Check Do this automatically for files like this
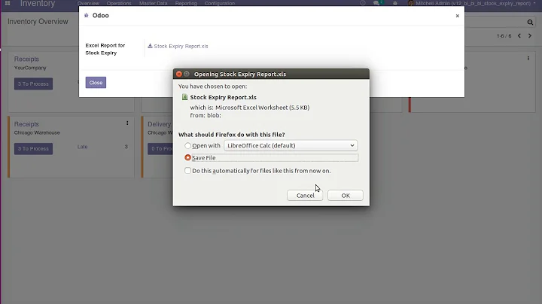Screen dimensions: 542x304 point(187,171)
